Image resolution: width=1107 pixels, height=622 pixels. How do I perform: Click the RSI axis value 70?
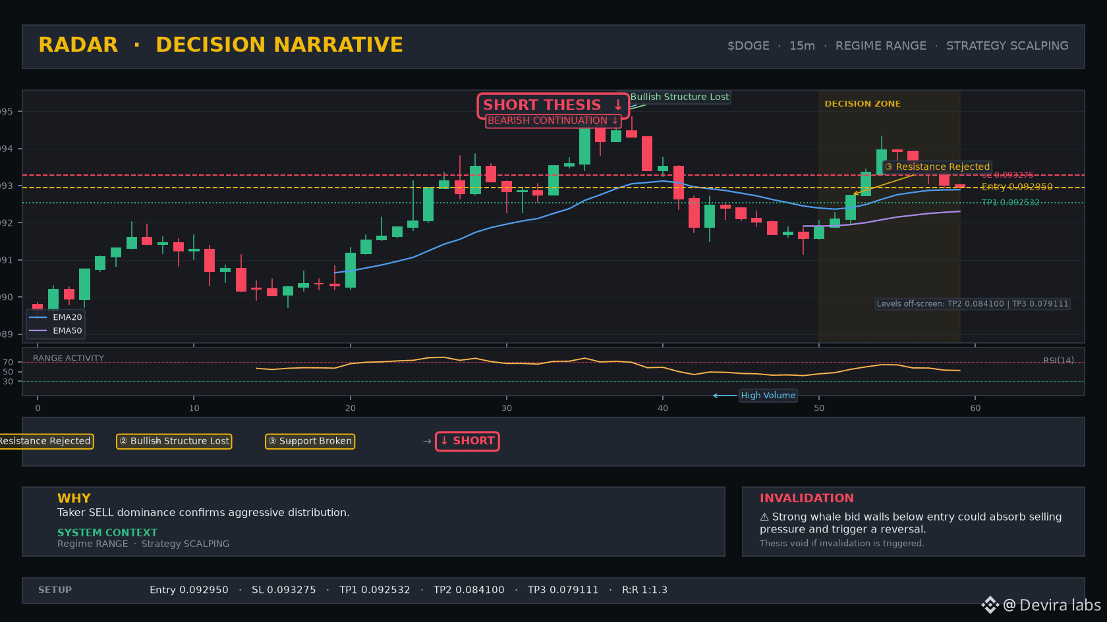click(8, 362)
